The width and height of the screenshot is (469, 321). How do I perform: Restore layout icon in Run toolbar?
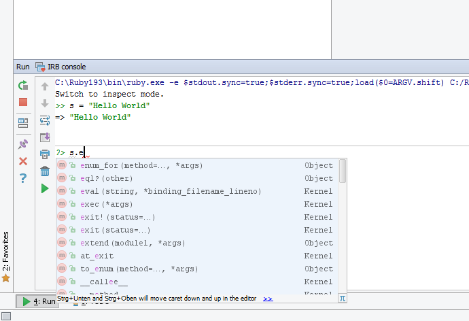[23, 123]
